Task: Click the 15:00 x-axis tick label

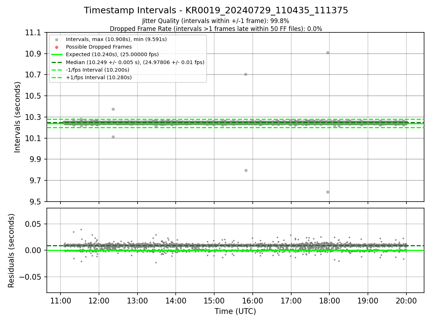Action: pos(214,301)
